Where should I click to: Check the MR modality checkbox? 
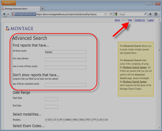pyautogui.click(x=72, y=120)
